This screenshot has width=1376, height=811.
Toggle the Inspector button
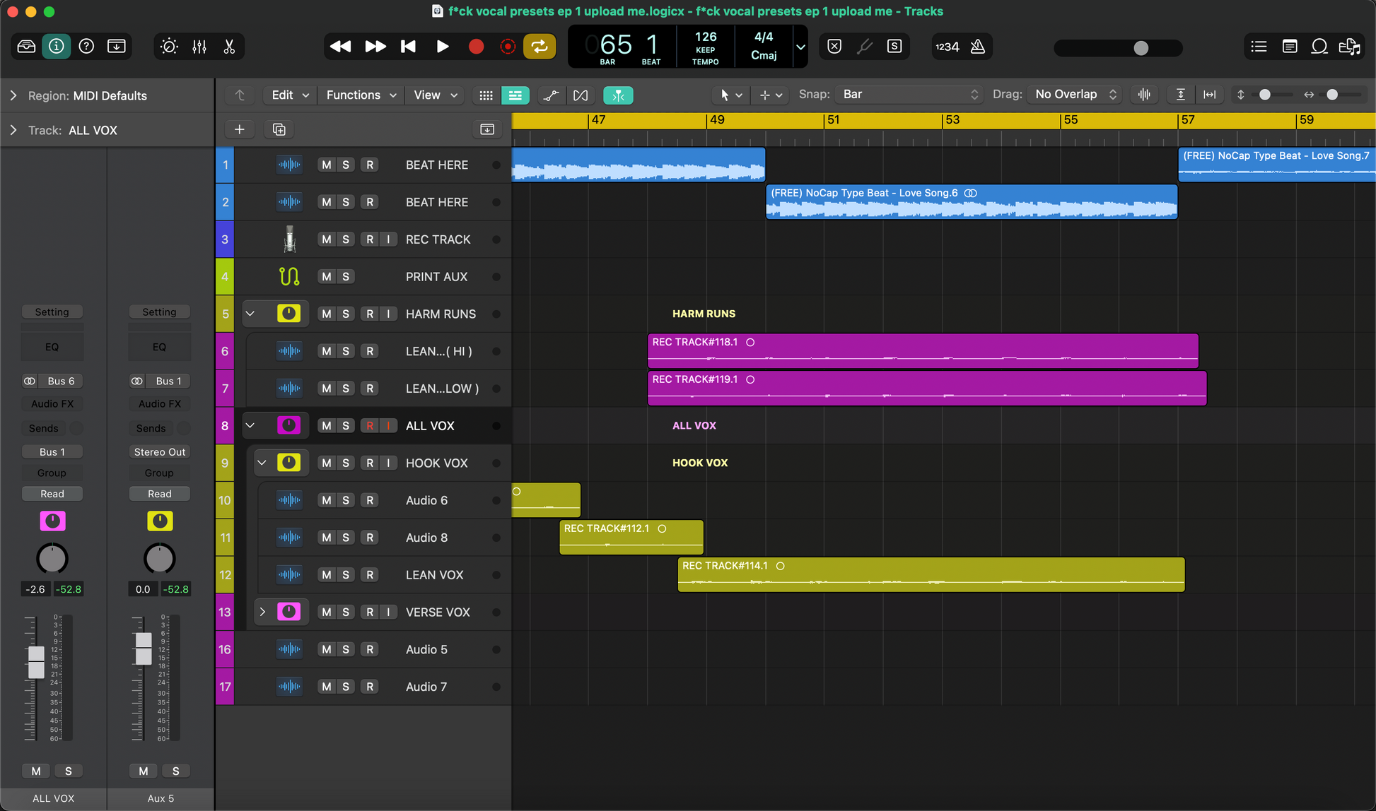coord(56,47)
